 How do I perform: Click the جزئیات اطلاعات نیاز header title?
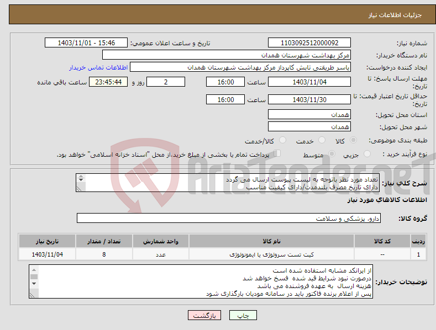point(395,15)
